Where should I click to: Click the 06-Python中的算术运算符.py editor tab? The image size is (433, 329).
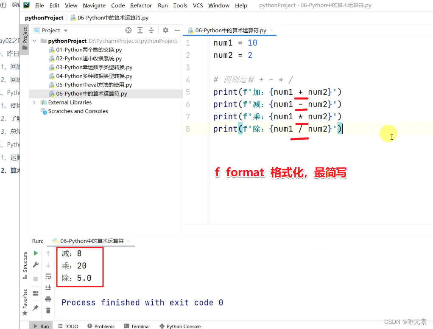point(231,31)
